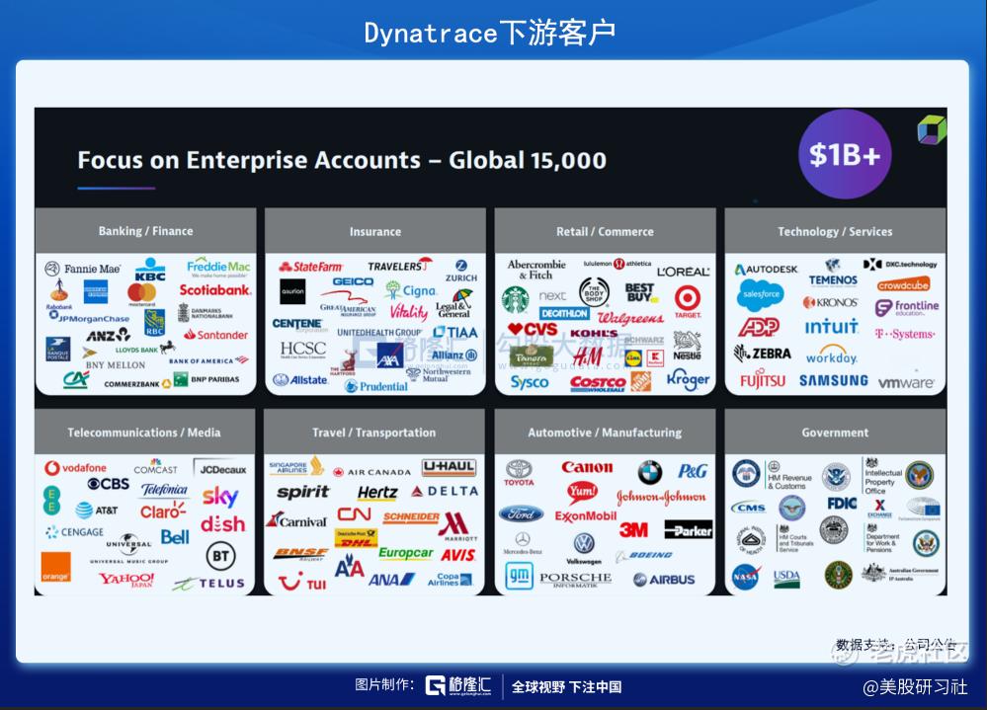The image size is (987, 710).
Task: Select the 3M red logo
Action: tap(633, 530)
